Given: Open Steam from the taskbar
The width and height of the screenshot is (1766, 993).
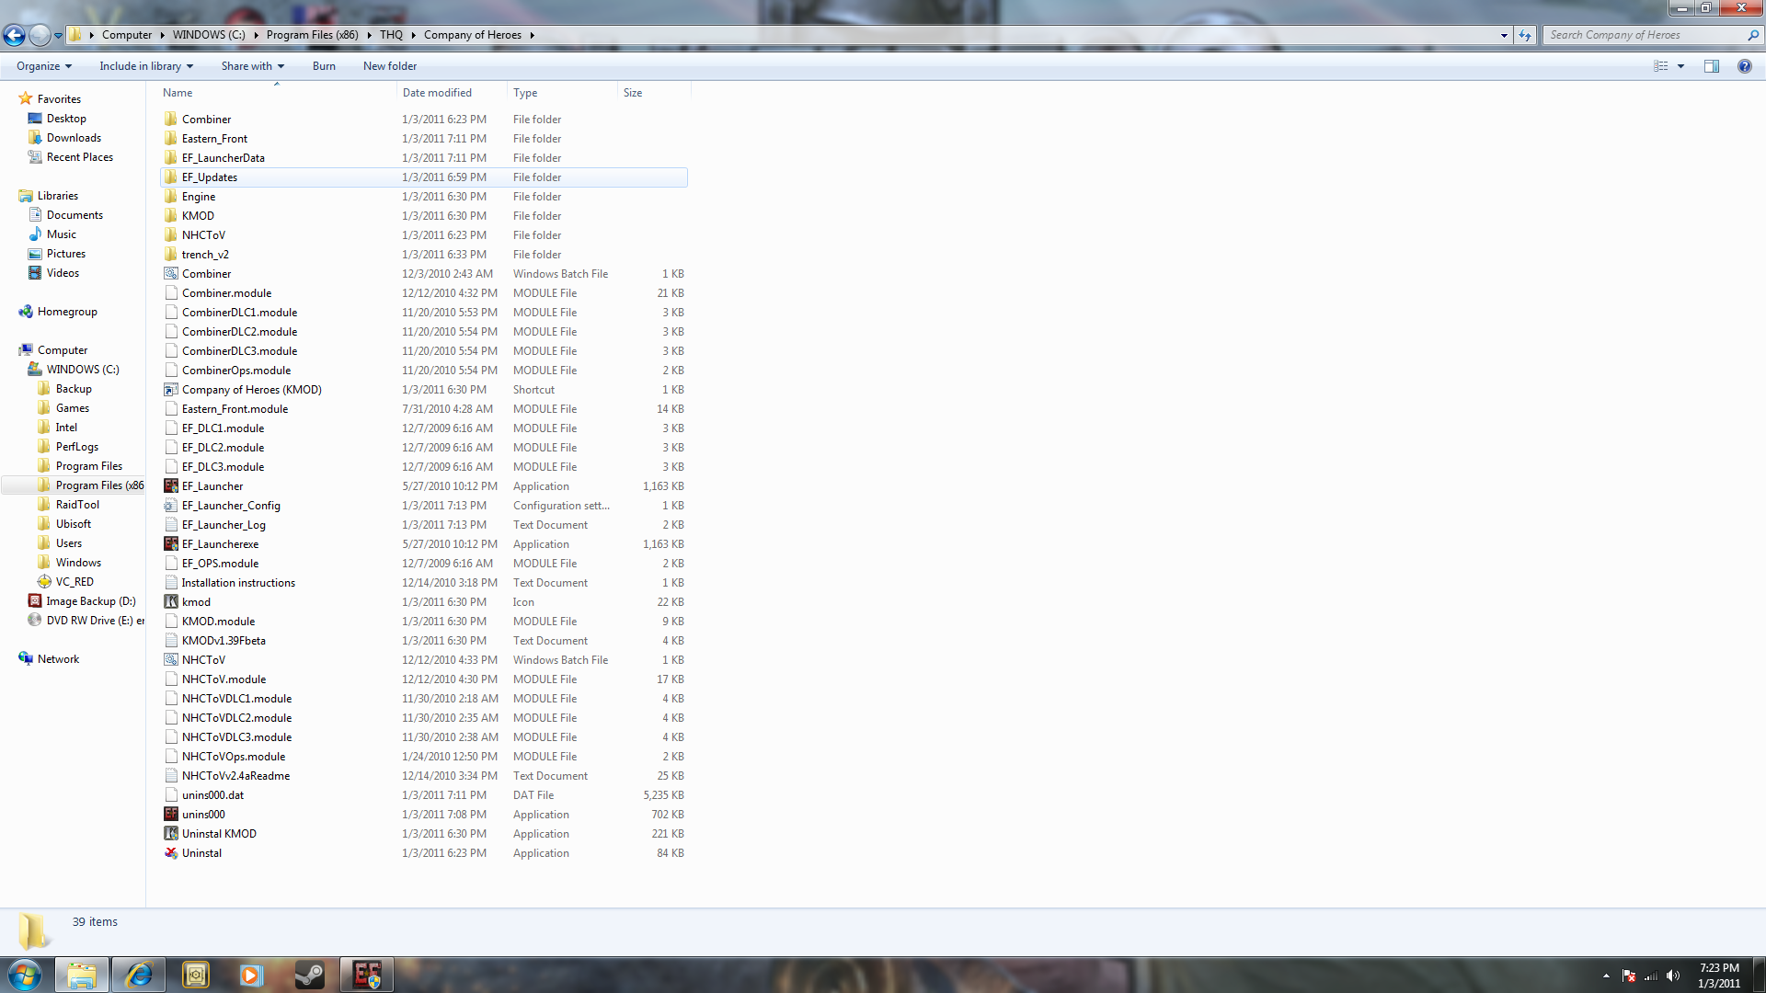Looking at the screenshot, I should pos(310,975).
